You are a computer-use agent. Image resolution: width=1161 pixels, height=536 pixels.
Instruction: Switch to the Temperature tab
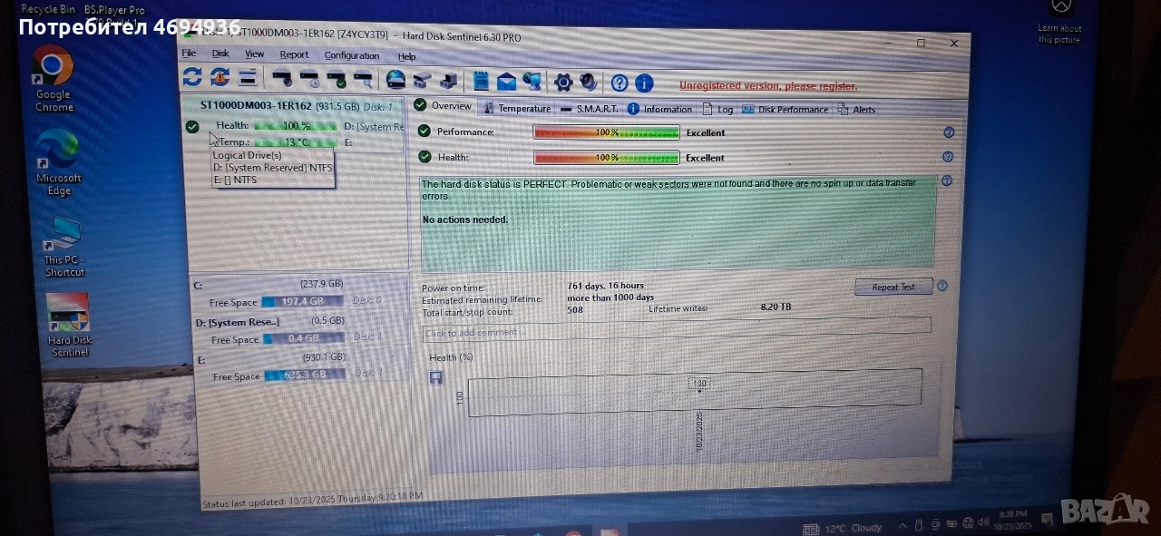point(517,108)
